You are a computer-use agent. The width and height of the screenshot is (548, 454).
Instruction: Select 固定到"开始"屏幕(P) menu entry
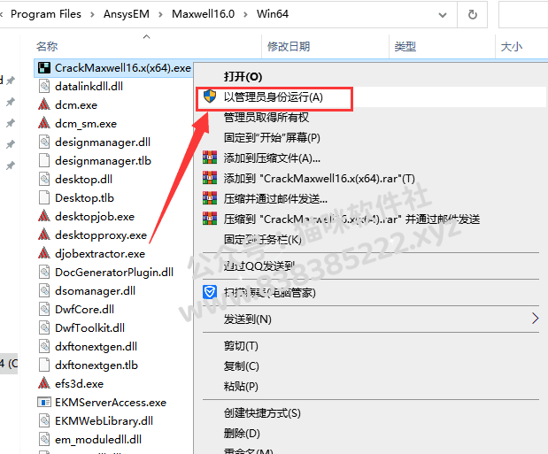click(272, 137)
